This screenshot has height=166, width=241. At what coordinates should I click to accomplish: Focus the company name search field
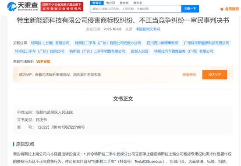pos(136,9)
